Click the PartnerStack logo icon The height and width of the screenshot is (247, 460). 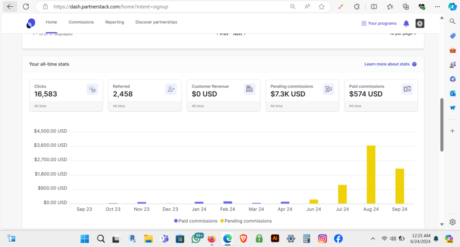pos(31,23)
